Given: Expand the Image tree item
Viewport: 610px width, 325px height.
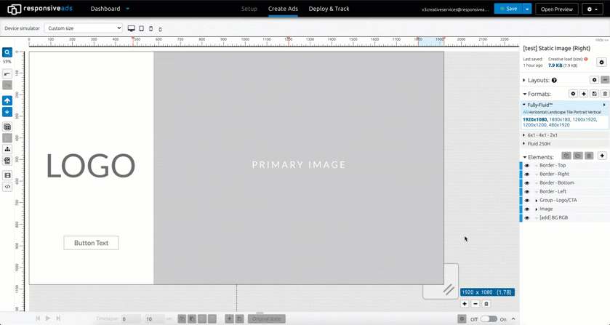Looking at the screenshot, I should [x=537, y=209].
